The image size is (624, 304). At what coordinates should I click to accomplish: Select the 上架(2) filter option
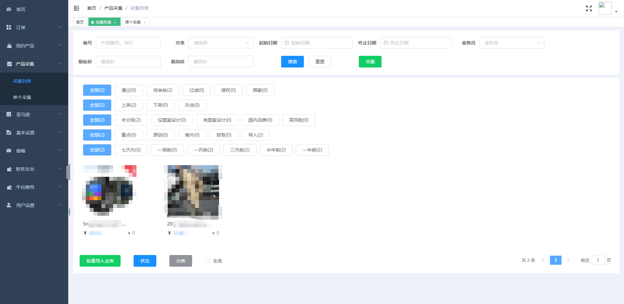[129, 105]
